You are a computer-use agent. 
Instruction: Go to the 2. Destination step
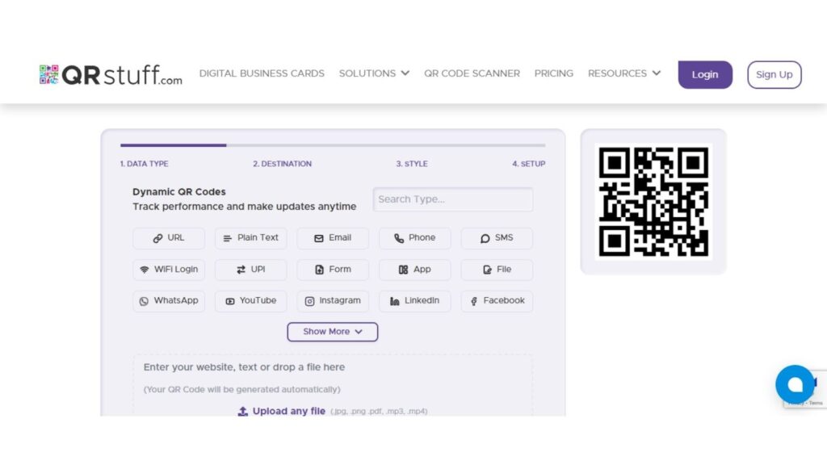[x=282, y=163]
